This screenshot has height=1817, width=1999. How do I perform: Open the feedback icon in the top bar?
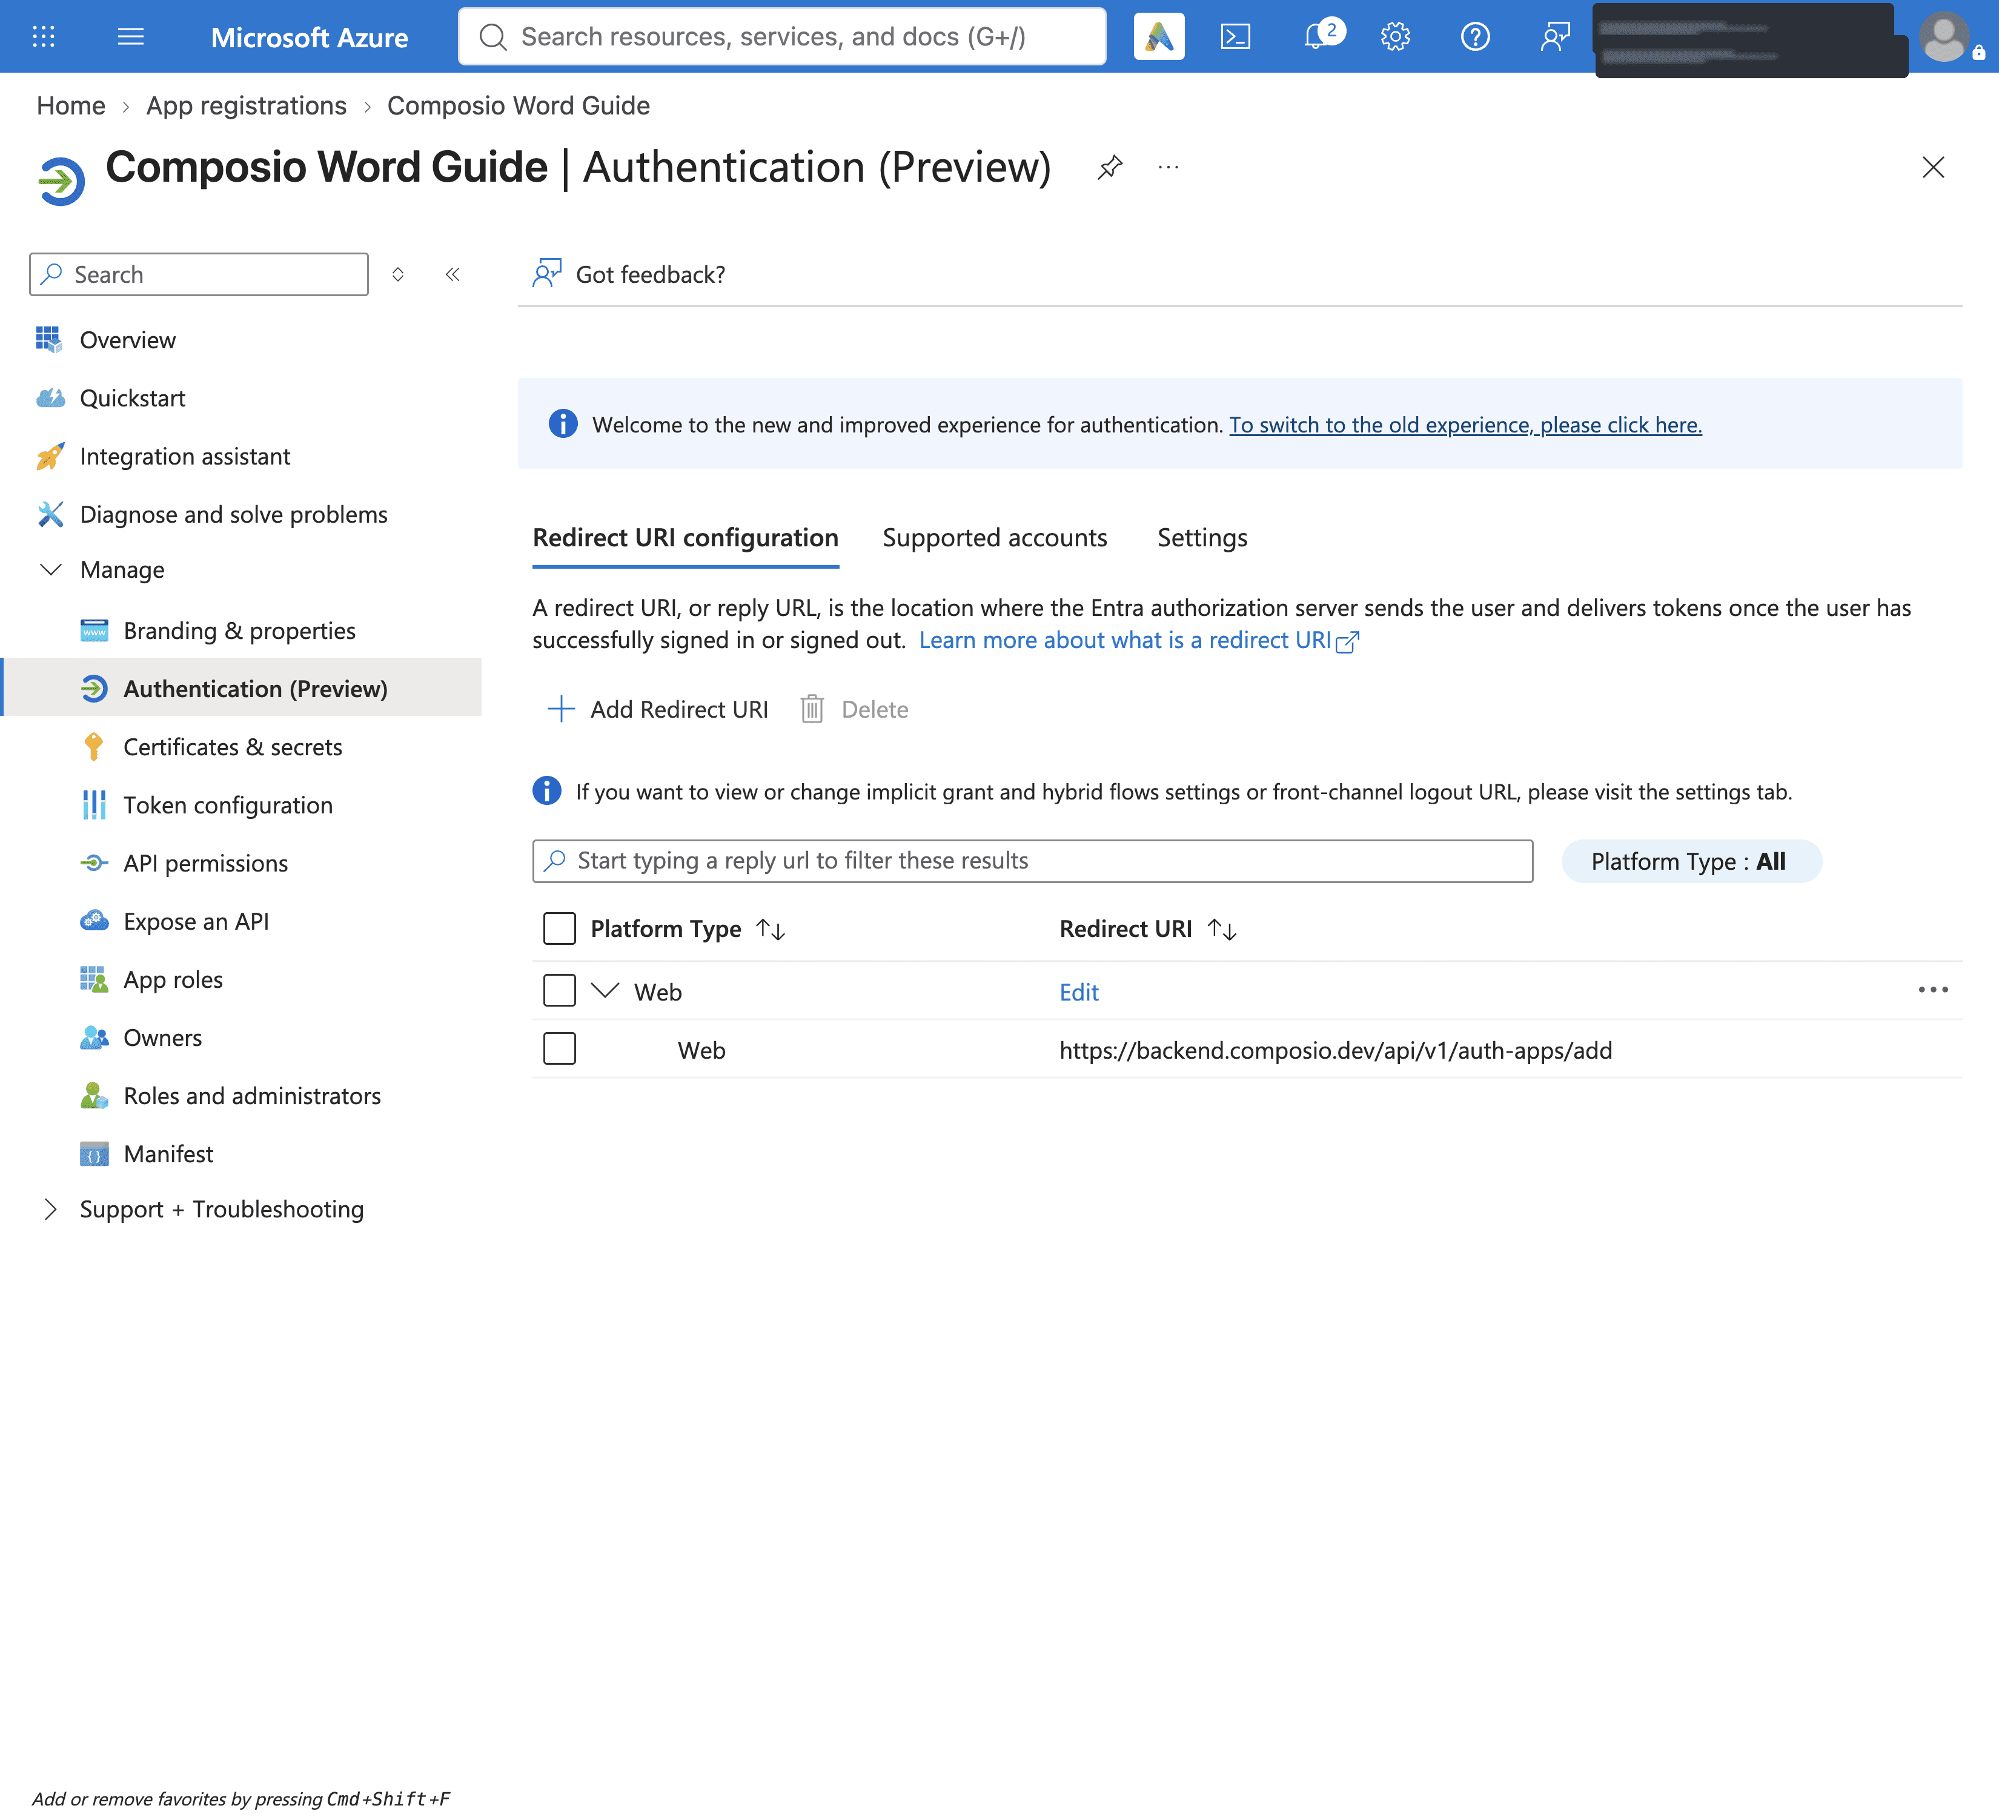tap(1555, 37)
